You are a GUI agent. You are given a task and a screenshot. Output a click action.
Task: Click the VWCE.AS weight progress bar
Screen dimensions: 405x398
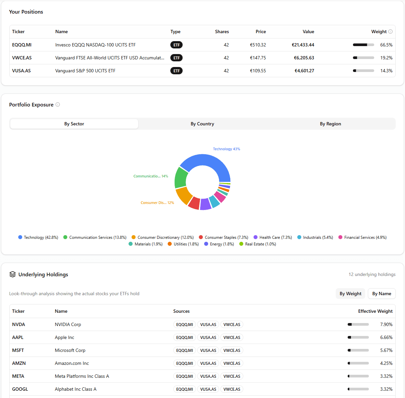pyautogui.click(x=364, y=58)
